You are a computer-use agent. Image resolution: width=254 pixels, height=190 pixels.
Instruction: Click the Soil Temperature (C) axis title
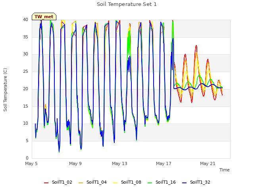[5, 90]
